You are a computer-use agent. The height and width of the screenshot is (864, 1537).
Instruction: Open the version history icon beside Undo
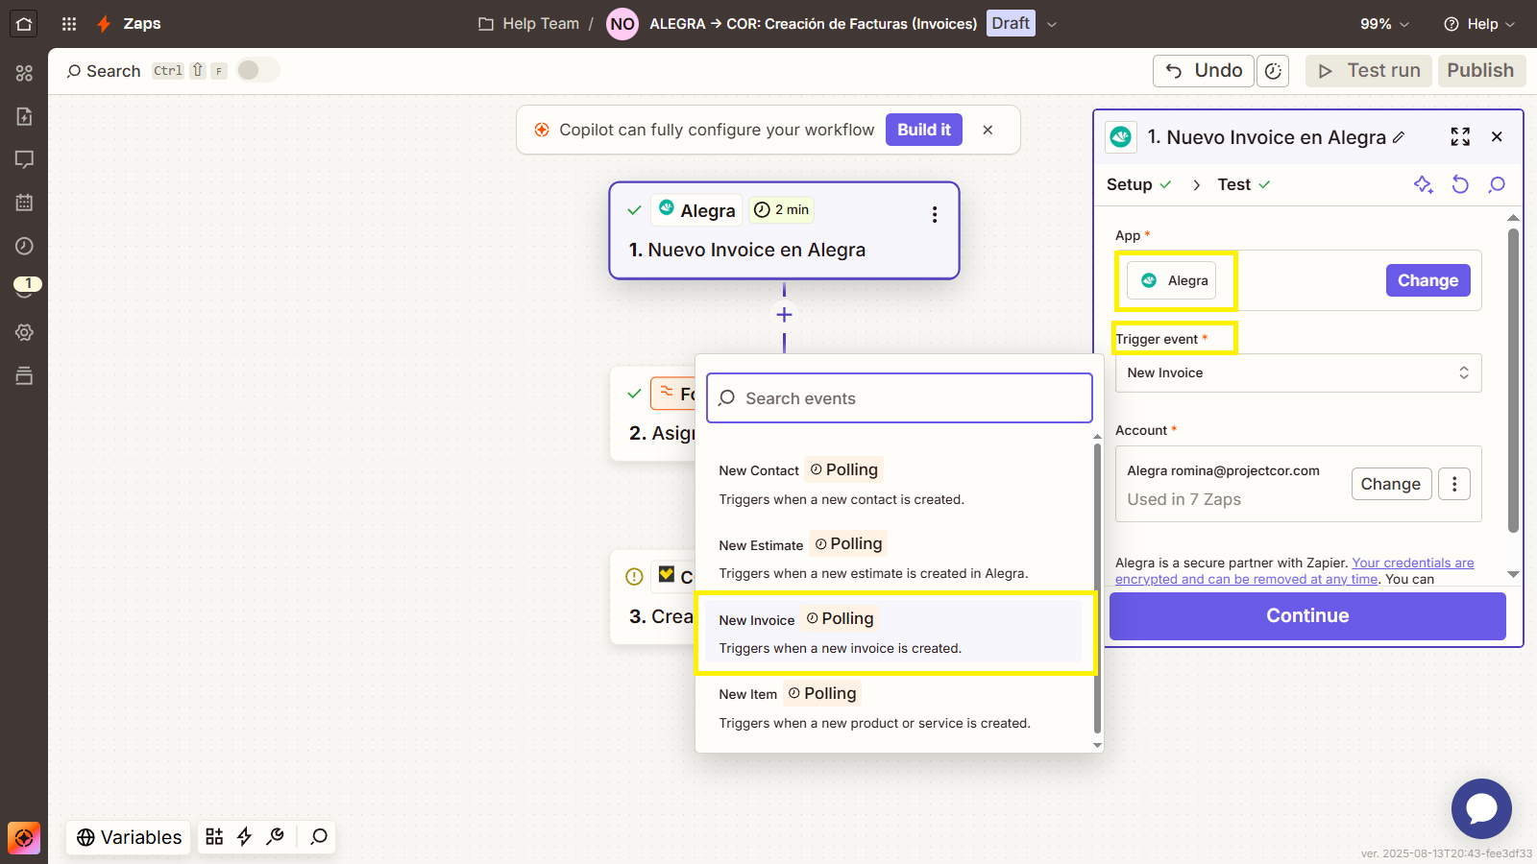[x=1273, y=71]
